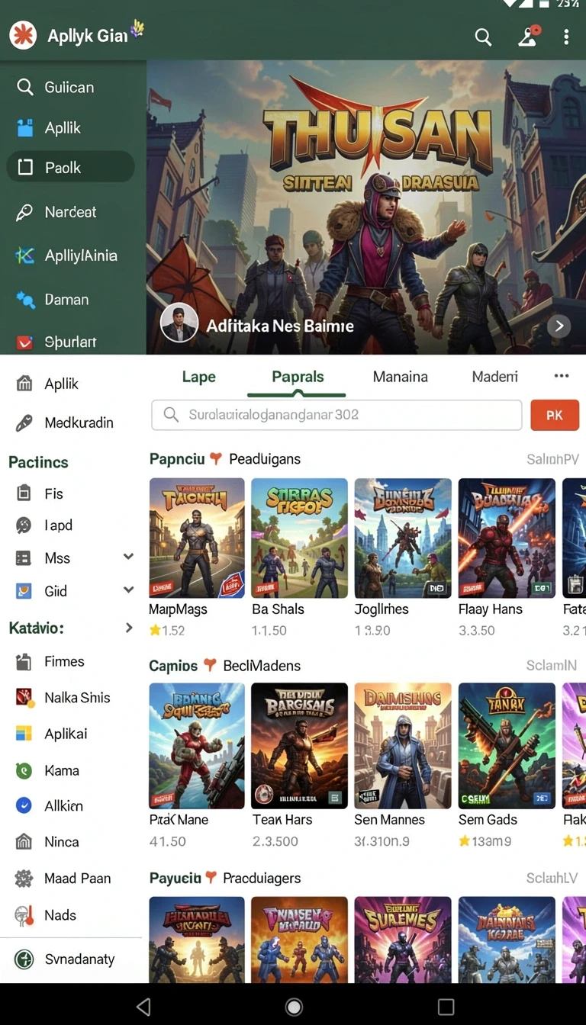Click the SalınhPV link
586x1025 pixels.
point(552,459)
